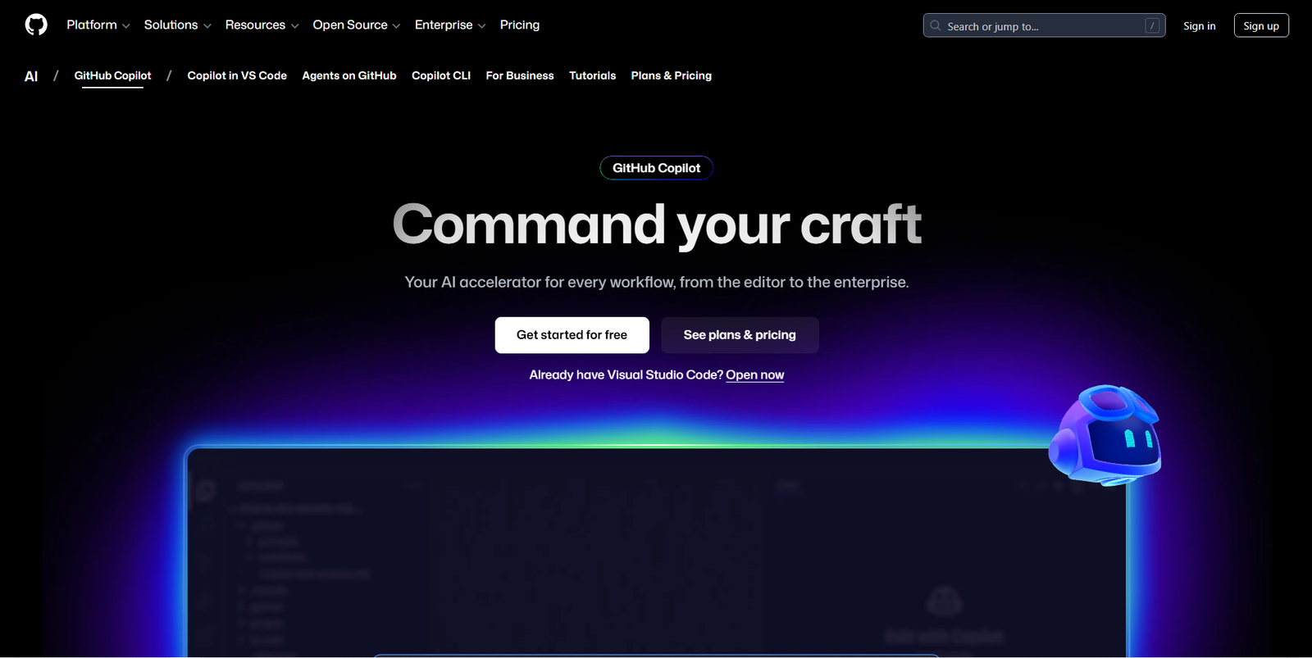Click the AI breadcrumb link
The height and width of the screenshot is (658, 1312).
31,76
